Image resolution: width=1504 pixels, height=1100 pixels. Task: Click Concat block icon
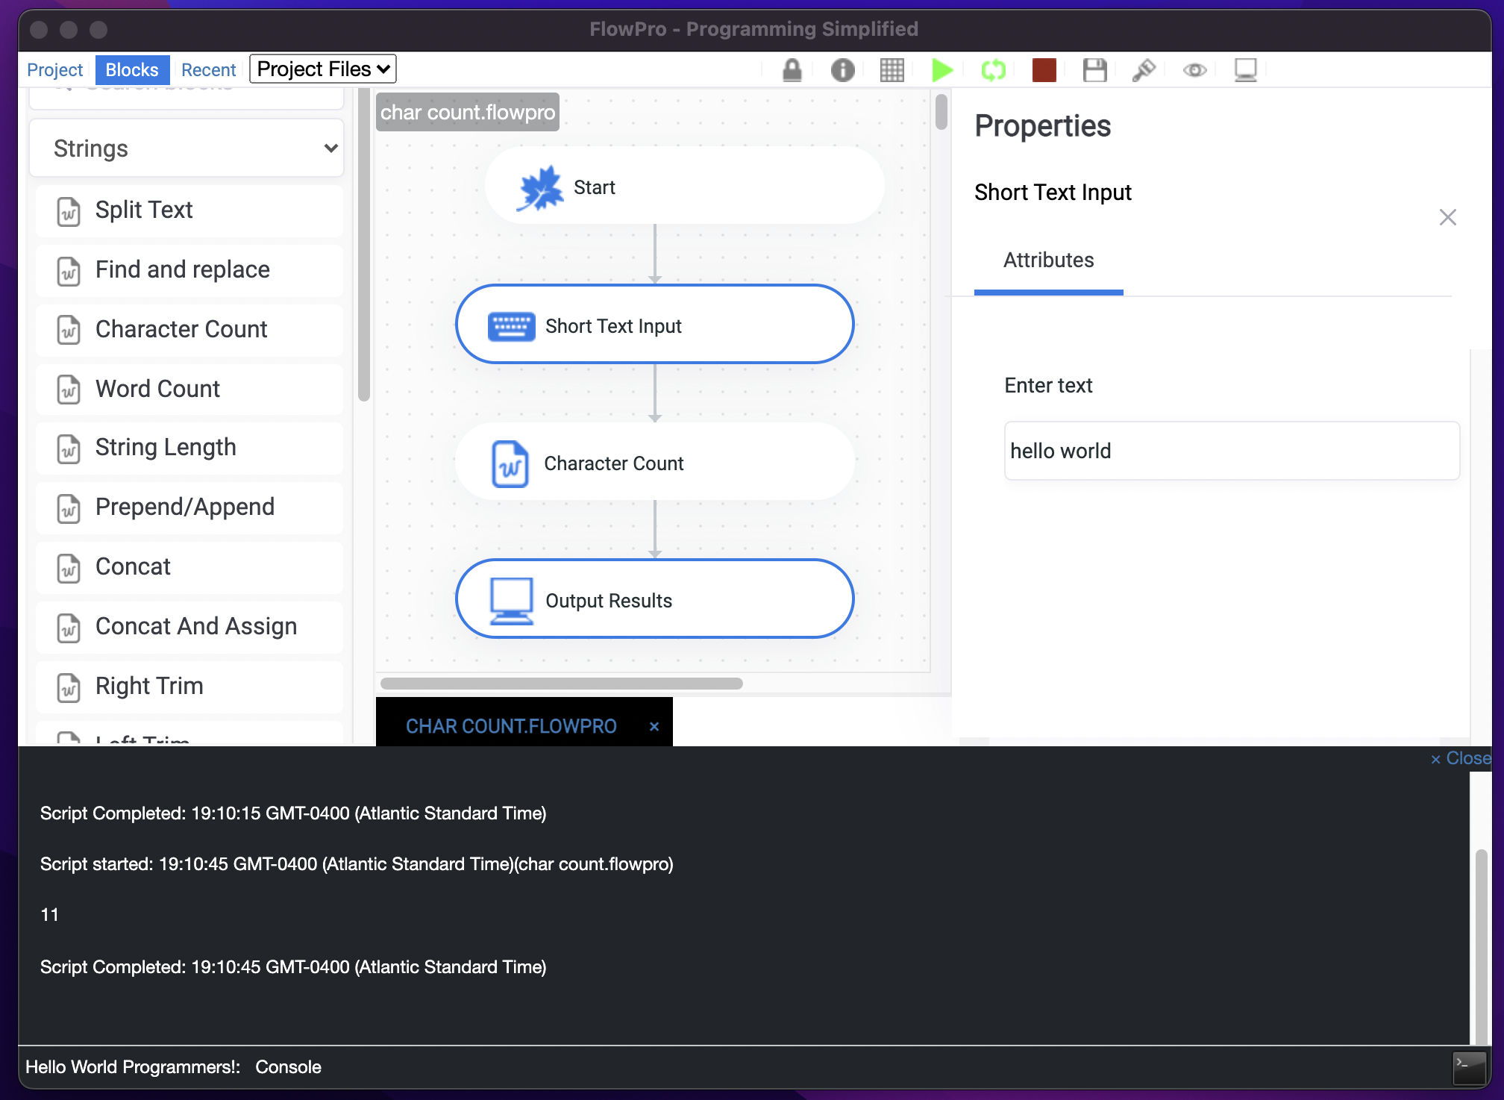coord(69,568)
